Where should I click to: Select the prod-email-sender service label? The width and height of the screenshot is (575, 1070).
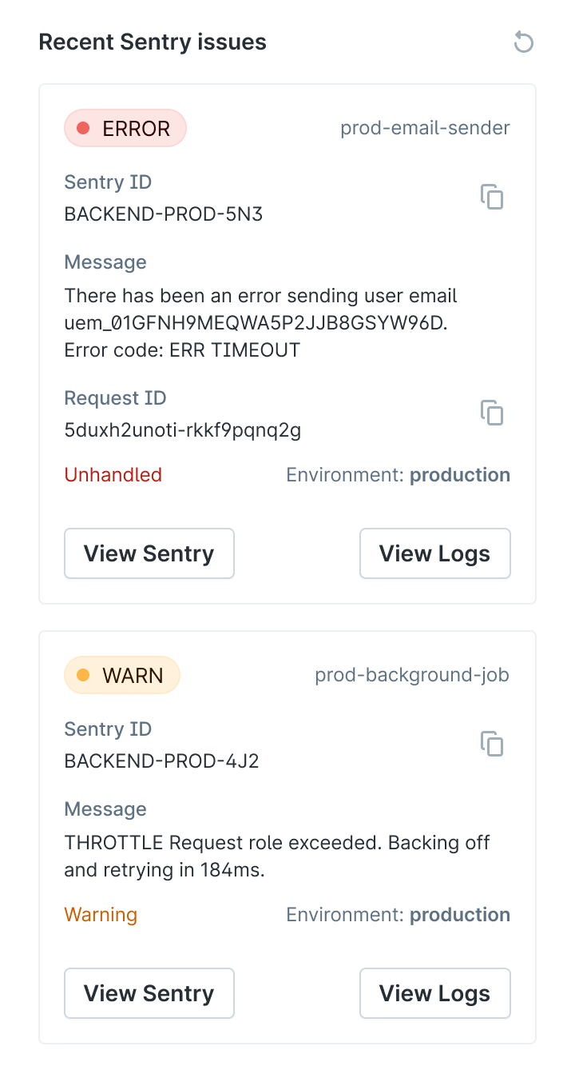click(x=425, y=127)
